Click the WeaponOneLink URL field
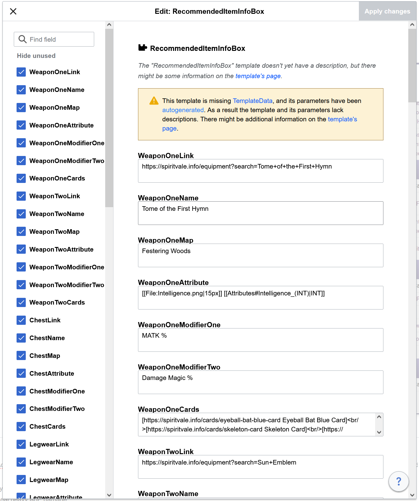Image resolution: width=419 pixels, height=501 pixels. click(261, 171)
